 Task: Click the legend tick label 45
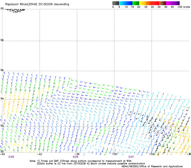coord(172,7)
